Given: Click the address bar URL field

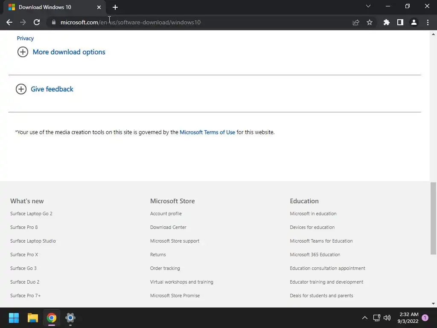Looking at the screenshot, I should [x=192, y=22].
